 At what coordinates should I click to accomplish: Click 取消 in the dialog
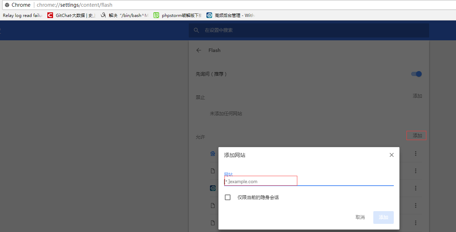360,217
